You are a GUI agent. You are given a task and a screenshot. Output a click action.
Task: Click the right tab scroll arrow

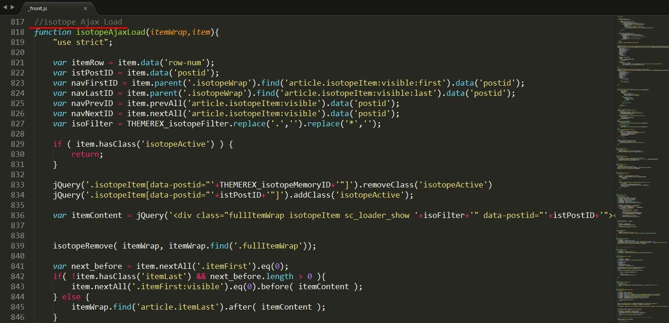tap(13, 7)
